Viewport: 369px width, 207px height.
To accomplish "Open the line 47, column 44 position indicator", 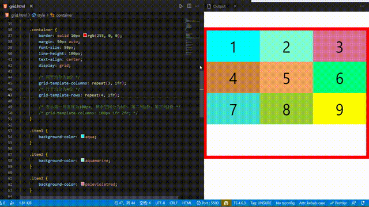I will (125, 203).
